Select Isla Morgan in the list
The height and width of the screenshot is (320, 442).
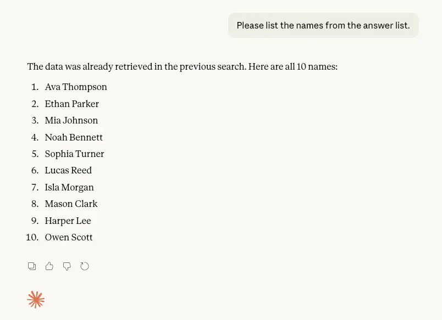tap(69, 187)
